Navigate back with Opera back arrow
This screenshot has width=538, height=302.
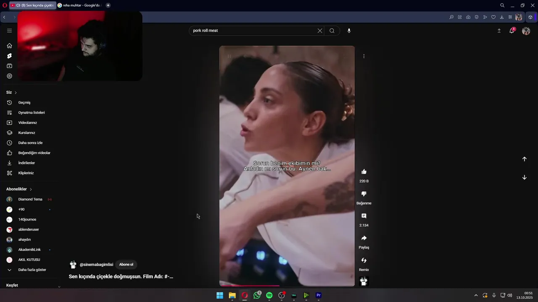[4, 17]
